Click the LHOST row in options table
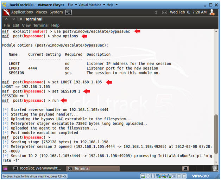Image resolution: width=221 pixels, height=180 pixels. (x=90, y=64)
